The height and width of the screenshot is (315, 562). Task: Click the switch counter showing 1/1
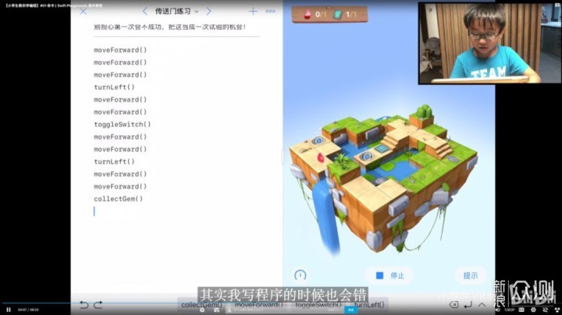(348, 14)
